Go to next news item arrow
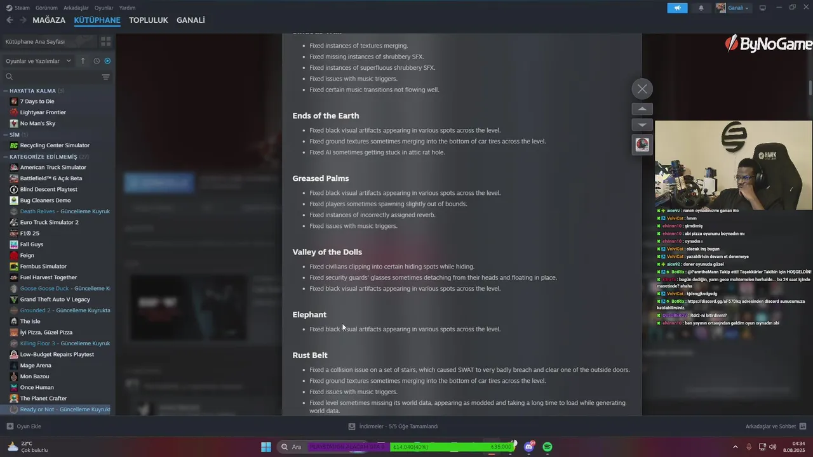The image size is (813, 457). click(x=642, y=125)
